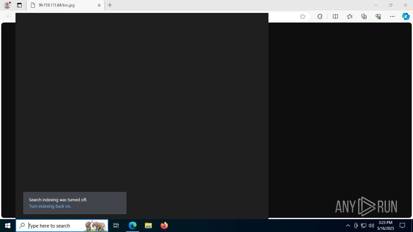Open a new tab with plus button
Viewport: 413px width, 232px height.
110,5
